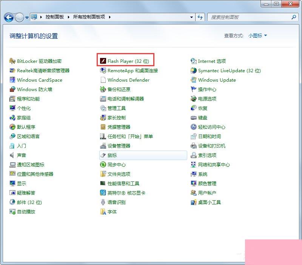Viewport: 302px width, 265px height.
Task: Click the 系统 computer icon
Action: pos(194,174)
